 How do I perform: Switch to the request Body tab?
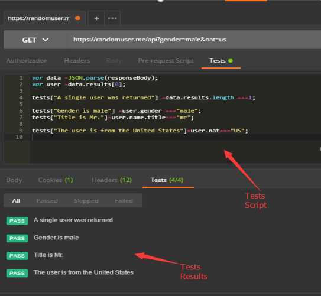[114, 61]
